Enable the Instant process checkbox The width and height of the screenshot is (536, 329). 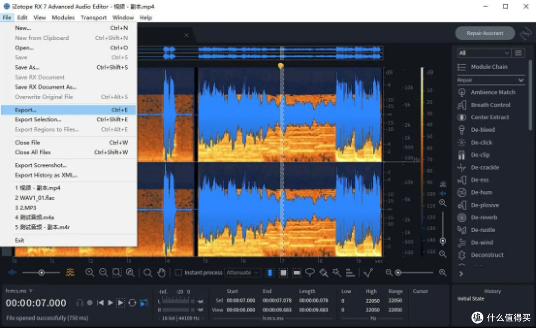(x=179, y=272)
